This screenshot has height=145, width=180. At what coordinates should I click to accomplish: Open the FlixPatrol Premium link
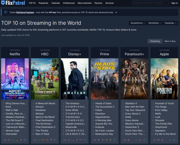click(25, 12)
